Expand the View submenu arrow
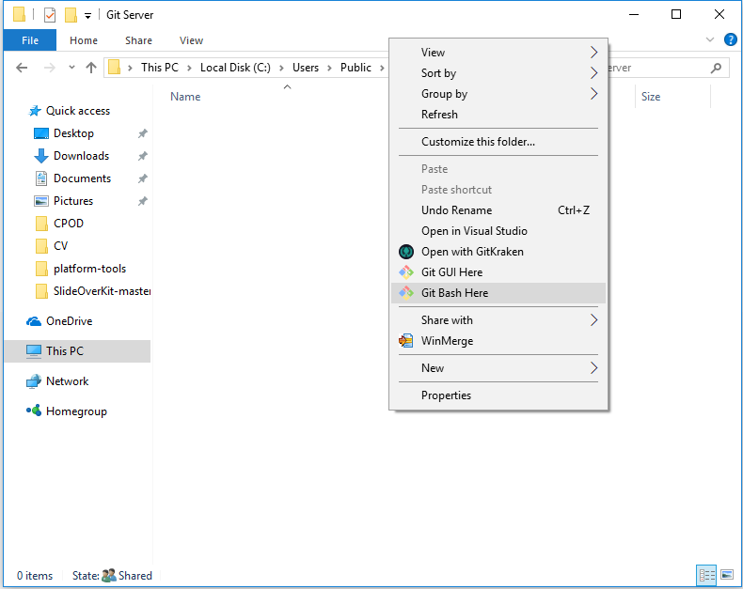The width and height of the screenshot is (743, 589). coord(593,53)
